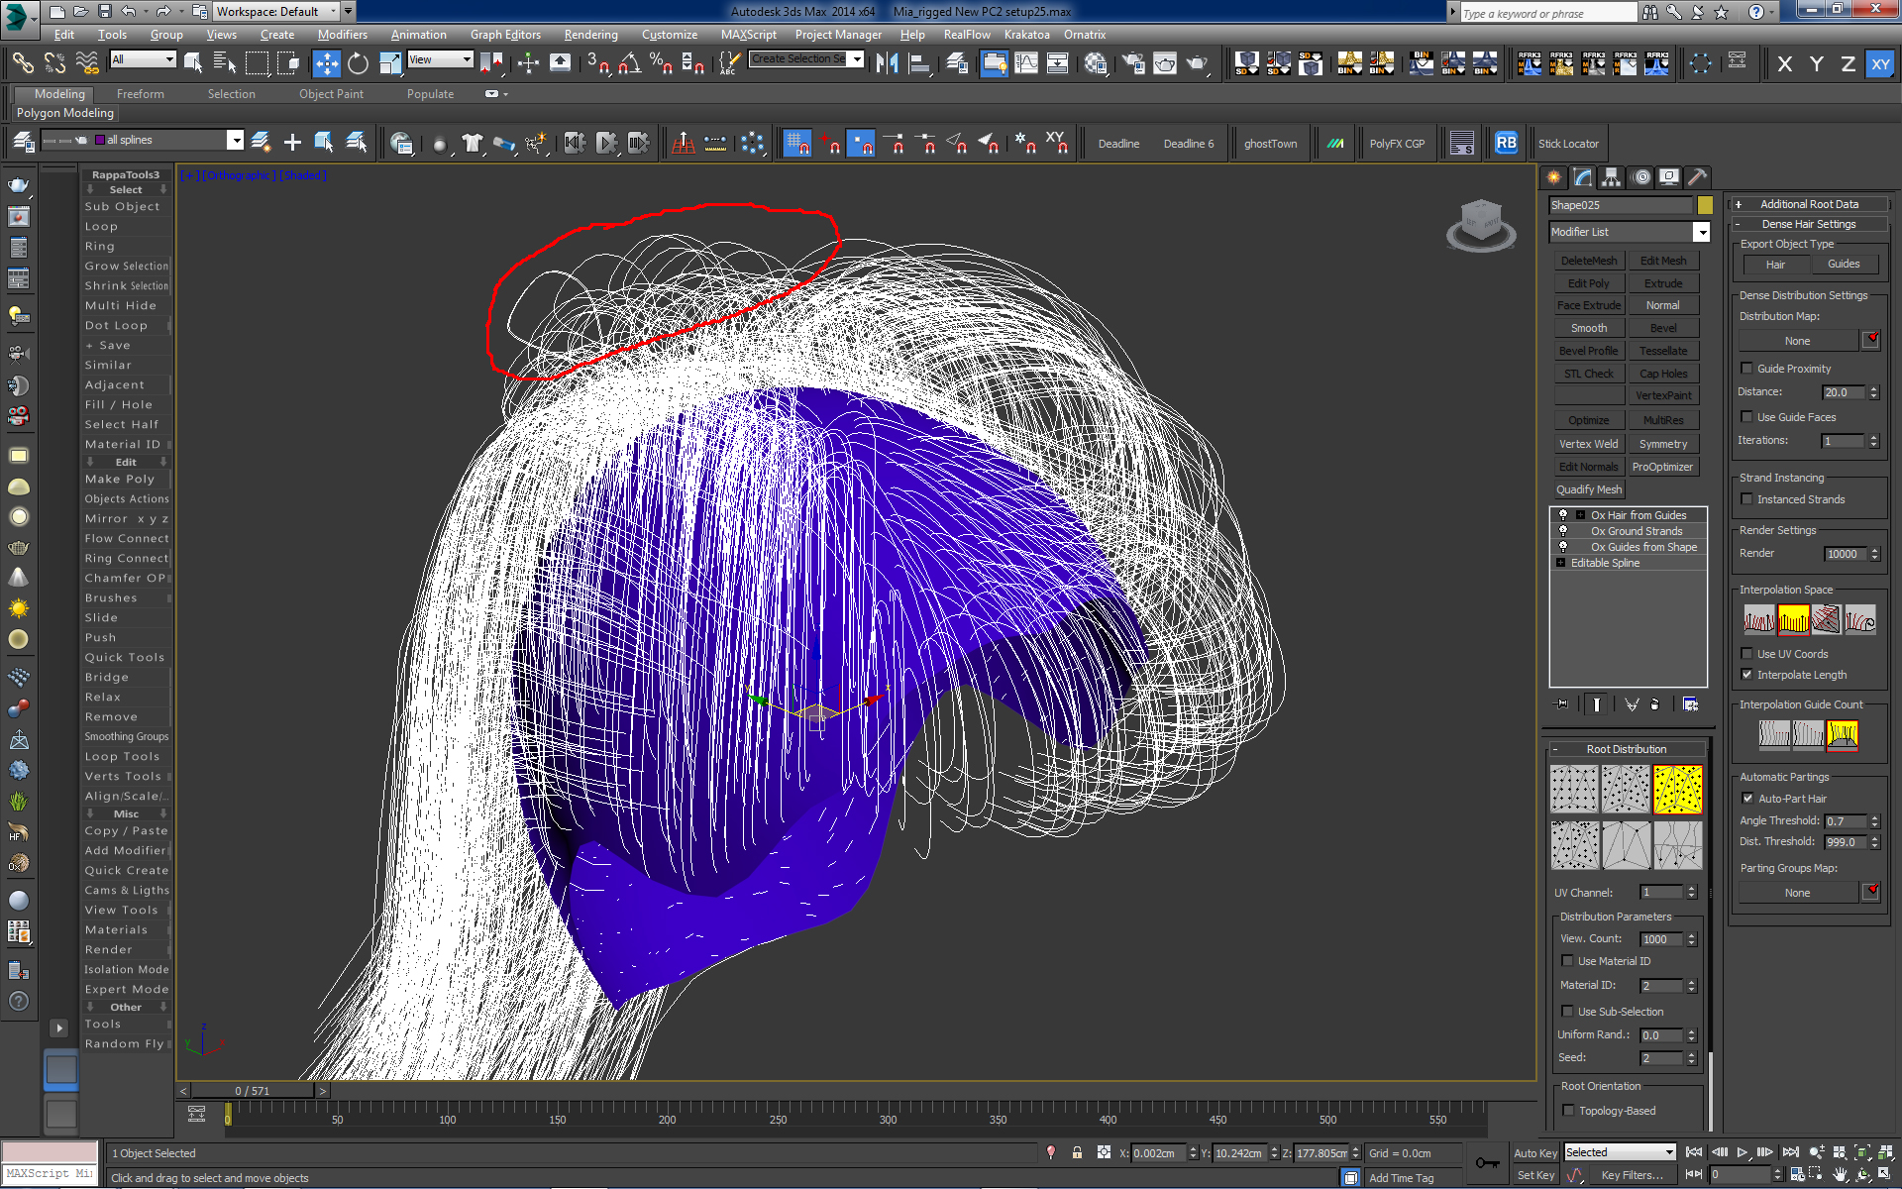Check Use Sub-Selection option

[x=1567, y=1012]
